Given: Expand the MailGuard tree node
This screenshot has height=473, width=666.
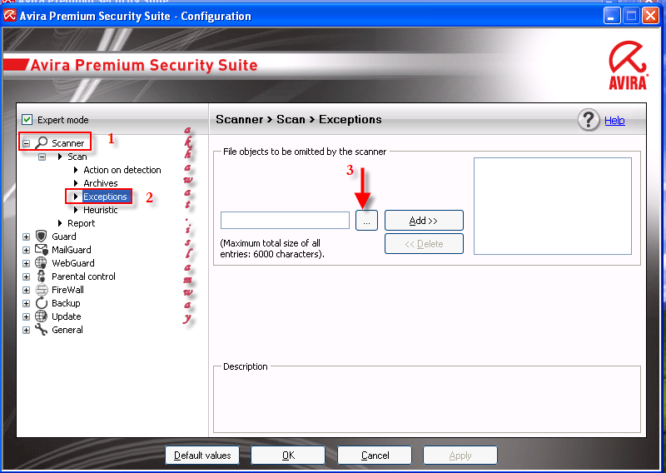Looking at the screenshot, I should 27,251.
